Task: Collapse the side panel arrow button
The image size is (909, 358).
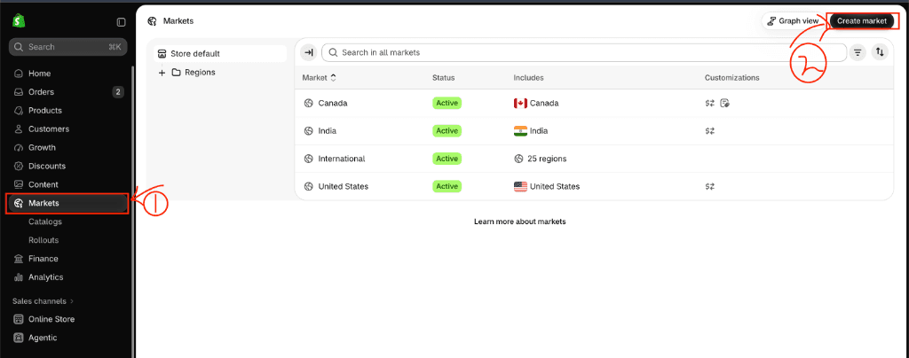Action: click(x=309, y=52)
